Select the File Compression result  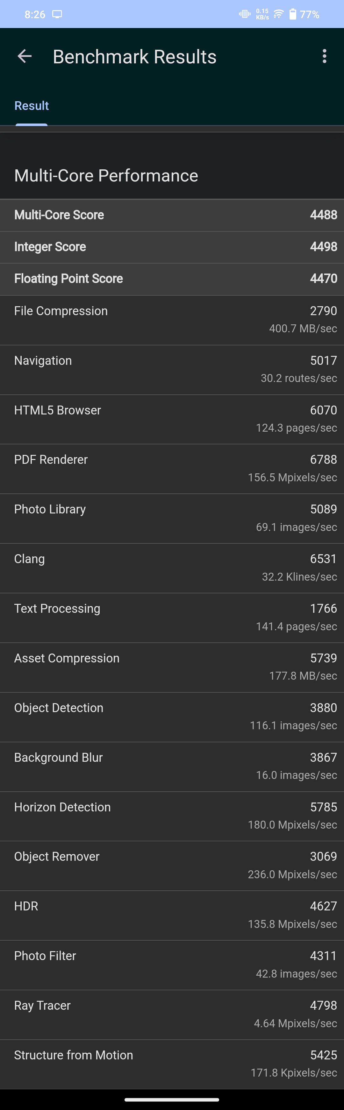(x=172, y=320)
